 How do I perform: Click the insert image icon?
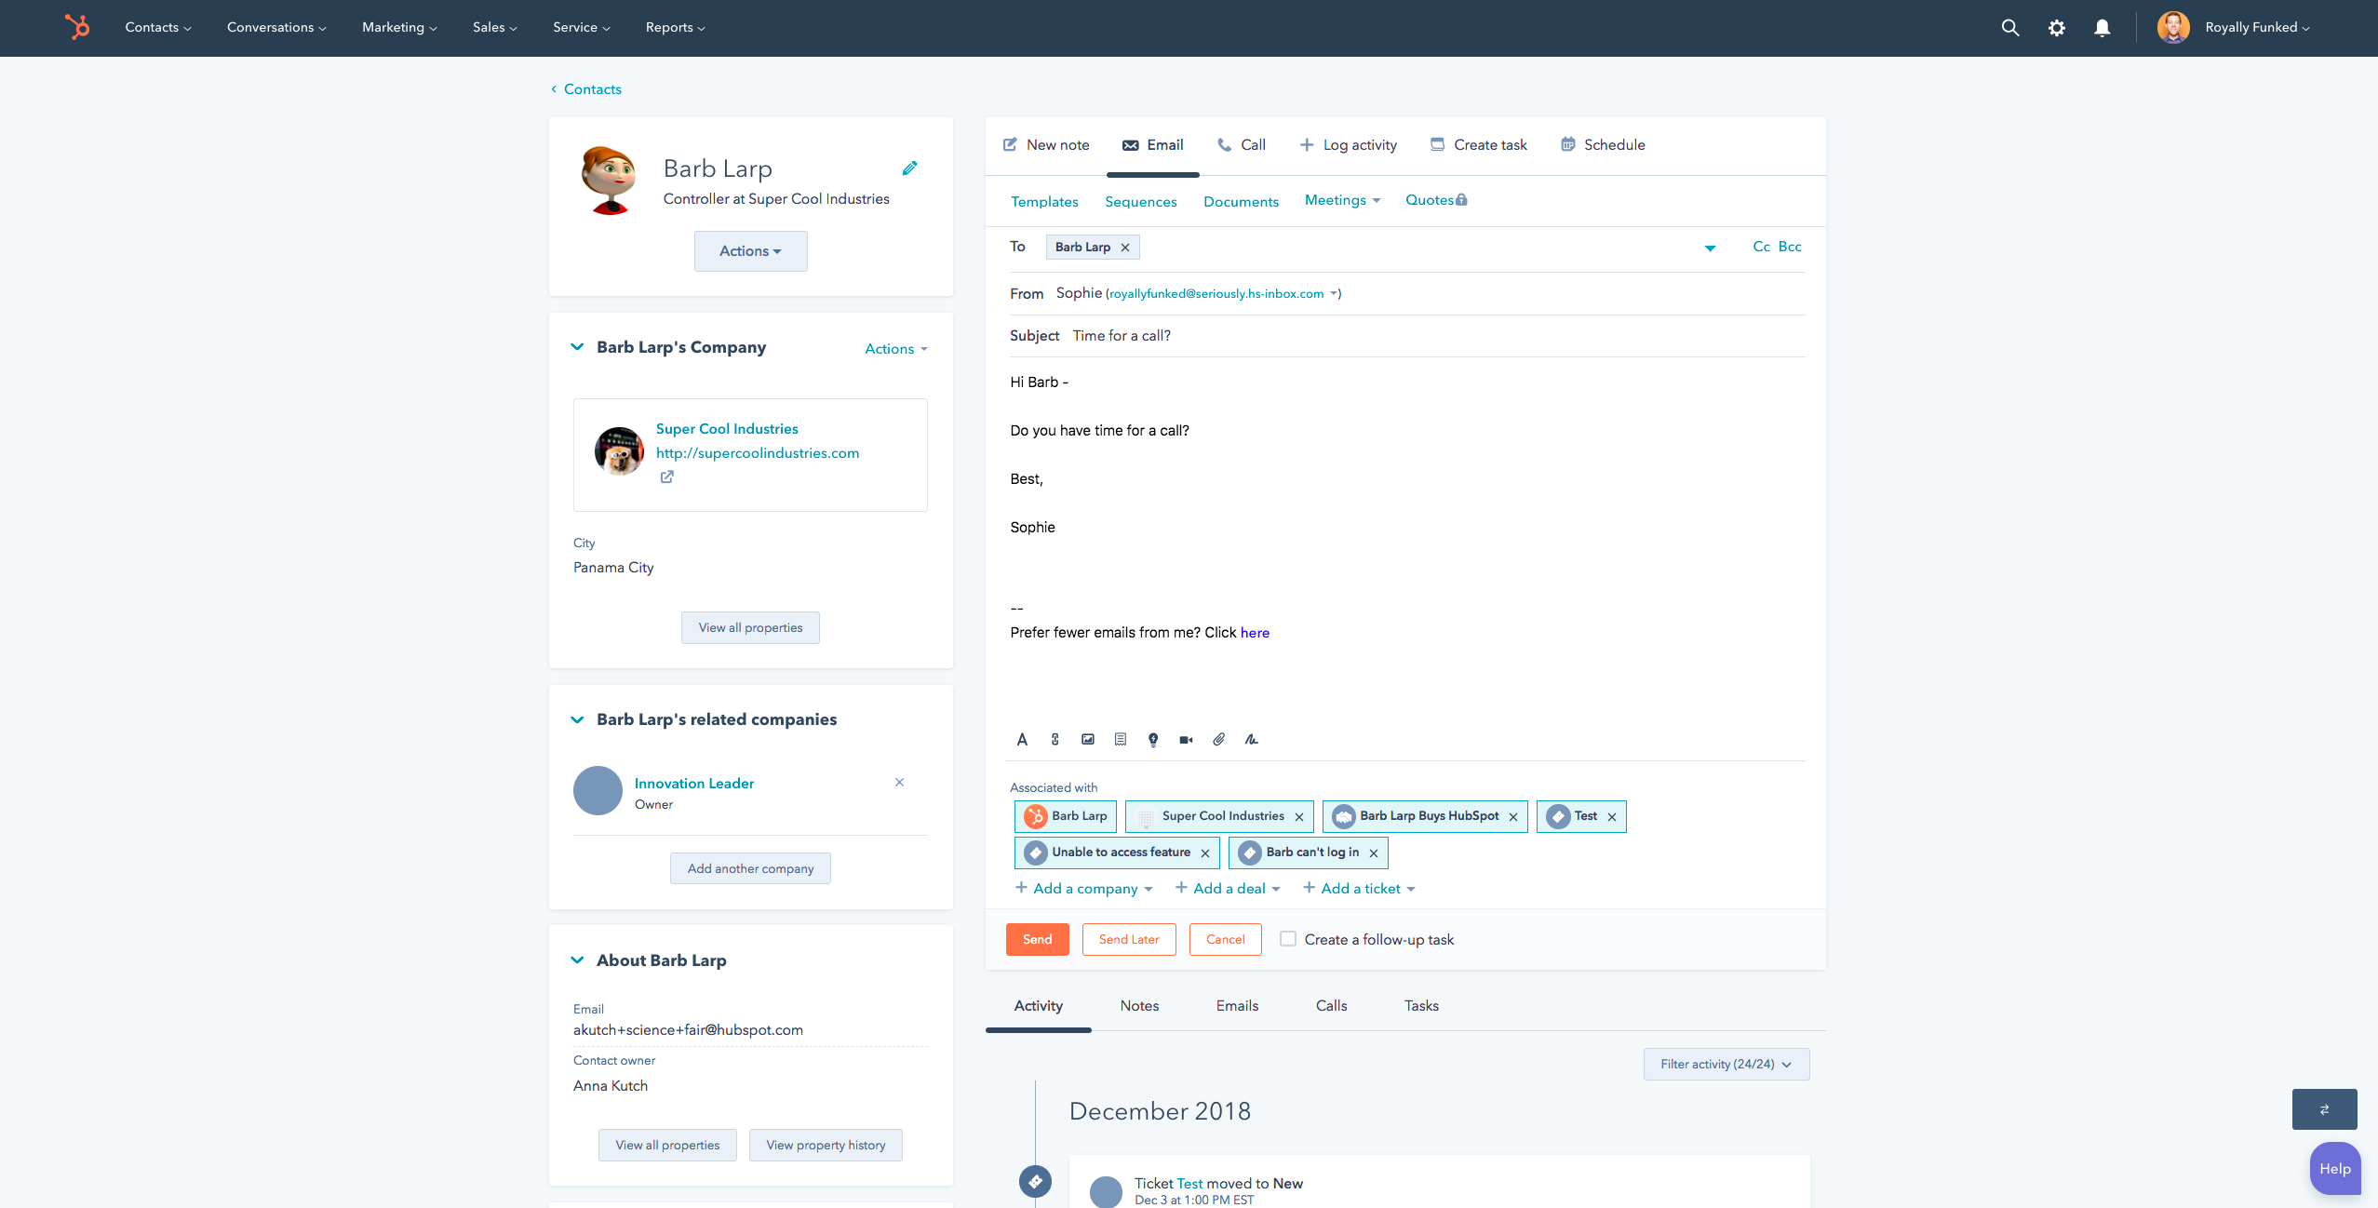point(1087,740)
